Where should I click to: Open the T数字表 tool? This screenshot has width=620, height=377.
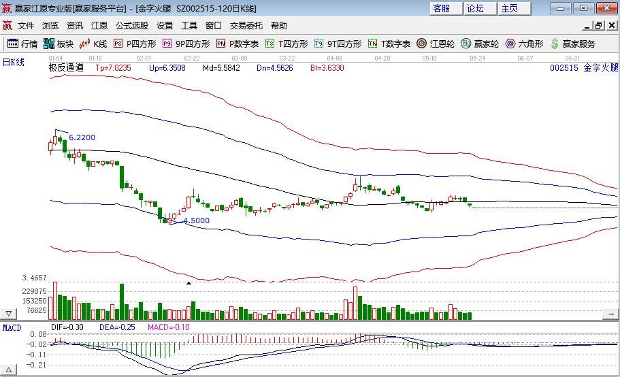(x=389, y=44)
